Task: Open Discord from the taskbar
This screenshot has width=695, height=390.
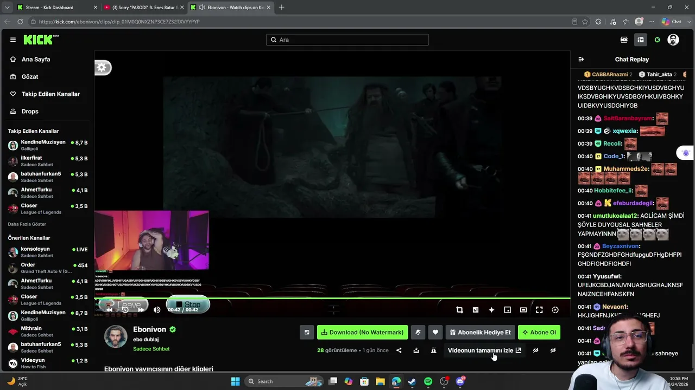Action: click(x=460, y=381)
